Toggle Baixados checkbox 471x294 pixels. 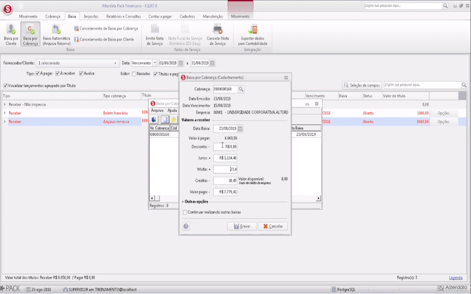tap(134, 74)
